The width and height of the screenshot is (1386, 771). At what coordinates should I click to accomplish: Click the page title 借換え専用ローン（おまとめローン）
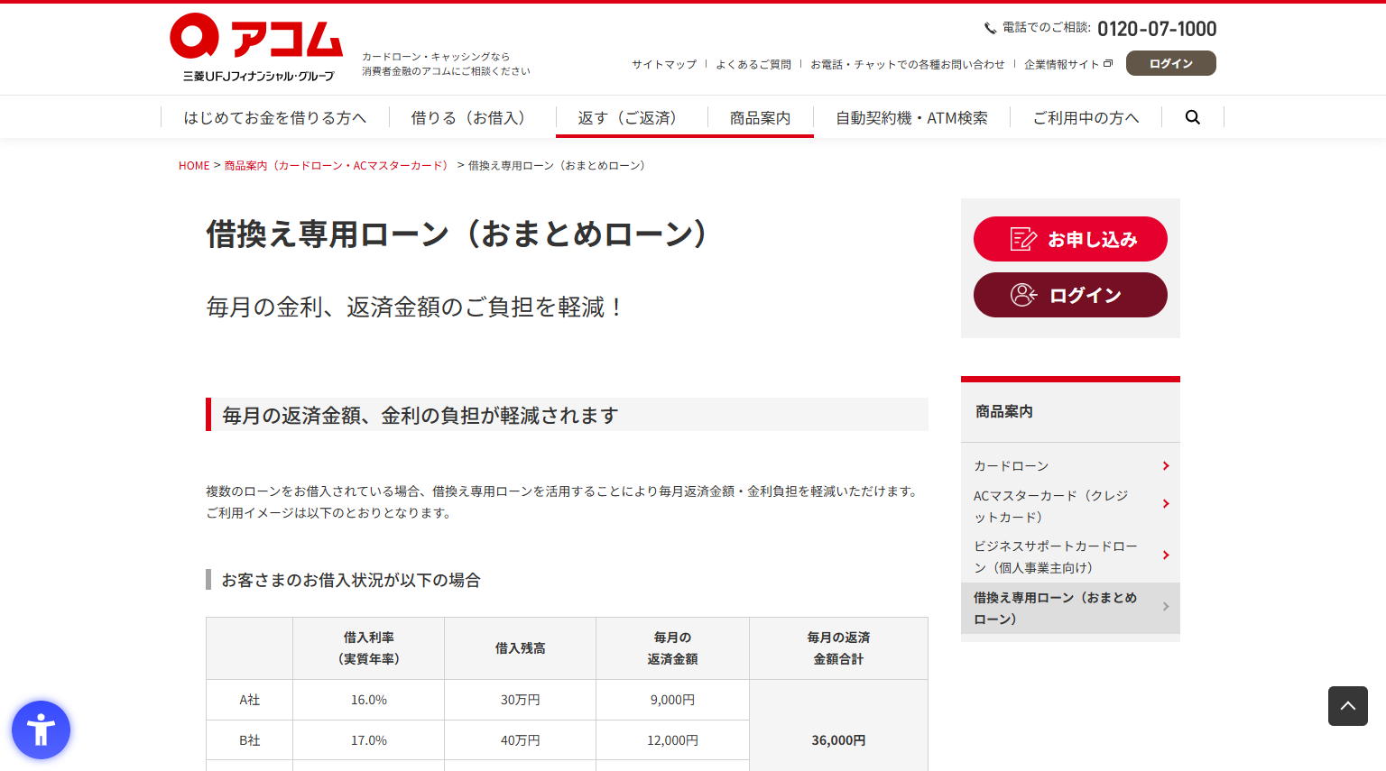point(460,234)
